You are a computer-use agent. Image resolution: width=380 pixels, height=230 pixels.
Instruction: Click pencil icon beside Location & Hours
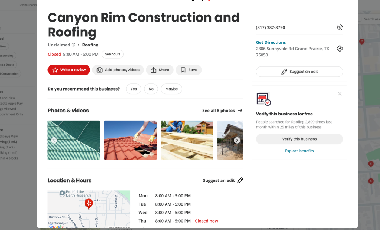coord(240,180)
